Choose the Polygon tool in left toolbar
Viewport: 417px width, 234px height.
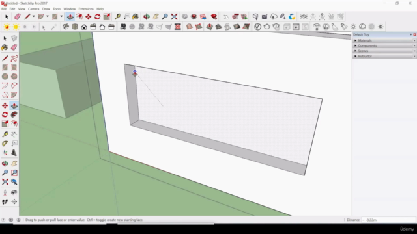[14, 77]
